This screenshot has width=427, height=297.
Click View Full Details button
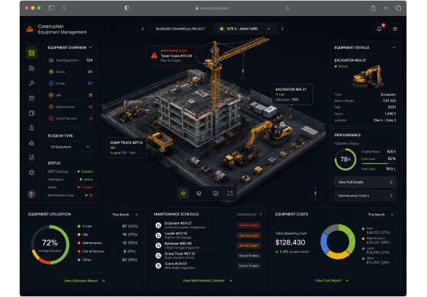point(365,182)
